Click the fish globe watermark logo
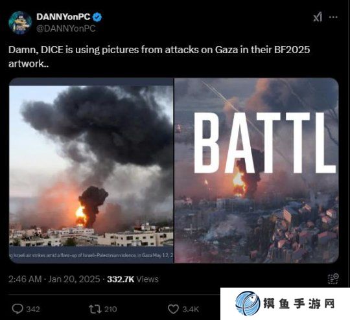 (248, 303)
